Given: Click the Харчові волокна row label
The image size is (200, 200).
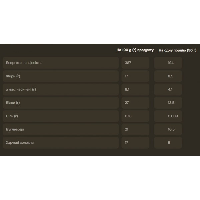Looking at the screenshot, I should [61, 143].
